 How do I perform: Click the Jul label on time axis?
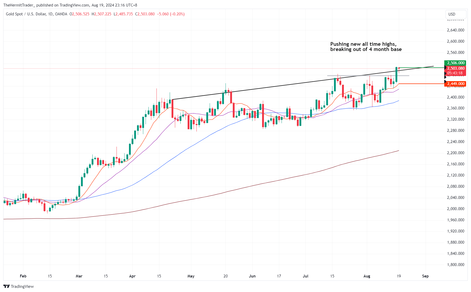click(306, 276)
